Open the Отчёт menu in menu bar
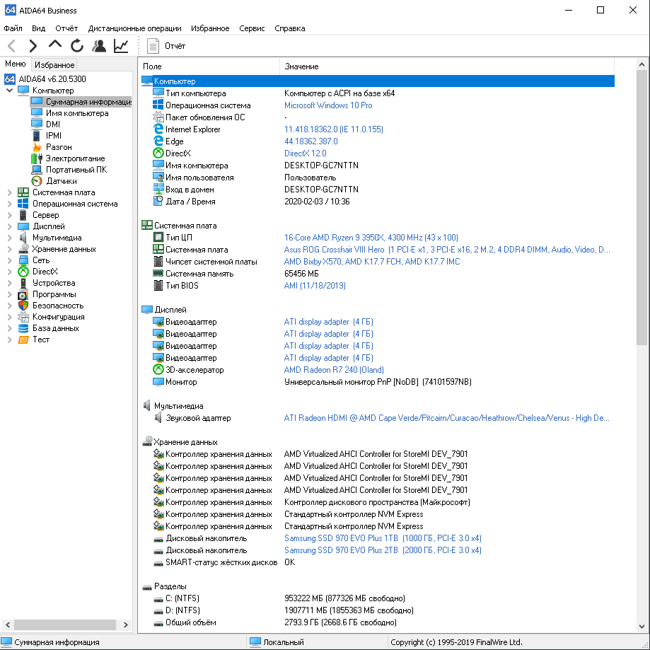This screenshot has width=650, height=650. (x=66, y=28)
